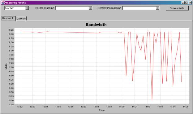The width and height of the screenshot is (193, 114).
Task: Click the Measuring results window icon
Action: [3, 2]
